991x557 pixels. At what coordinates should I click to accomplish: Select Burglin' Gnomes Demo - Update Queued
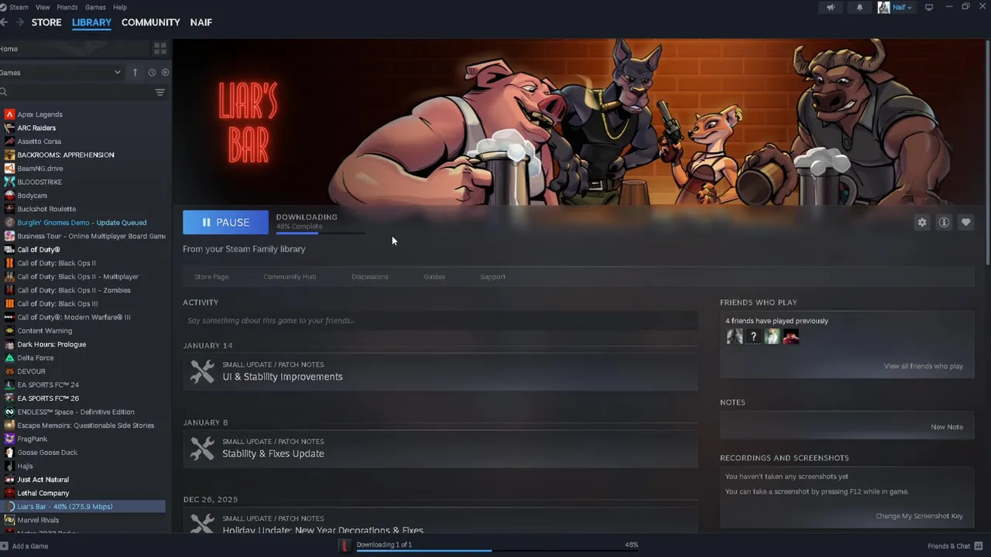pos(83,223)
